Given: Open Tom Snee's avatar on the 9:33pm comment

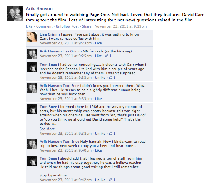Looking at the screenshot, I should (32, 67).
